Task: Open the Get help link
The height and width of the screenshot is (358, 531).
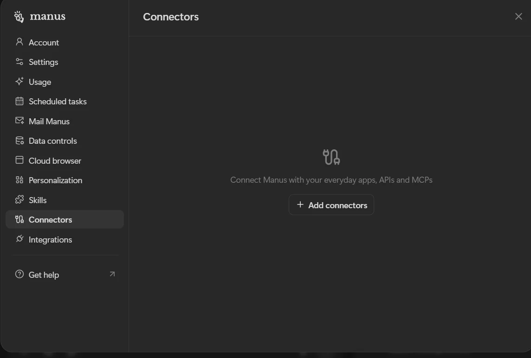Action: pos(44,275)
